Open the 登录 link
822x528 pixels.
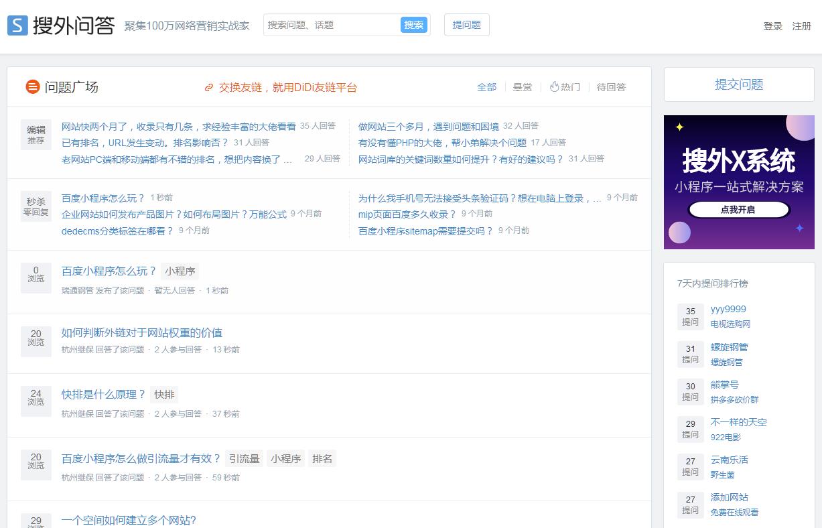click(x=772, y=26)
